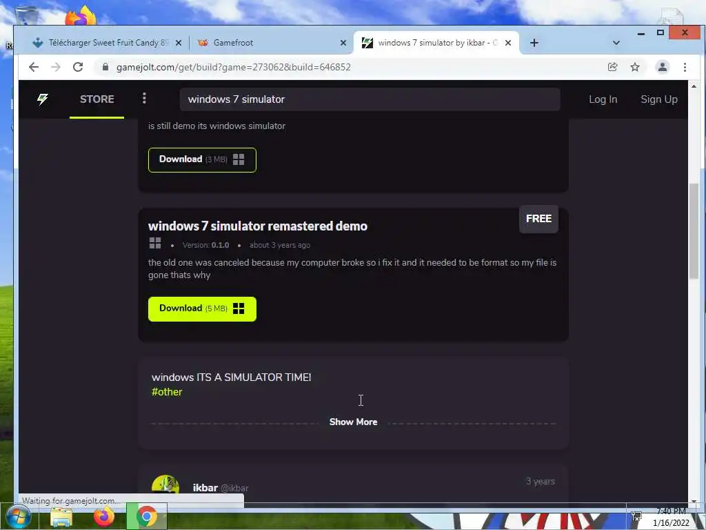Expand the tab search dropdown arrow

[616, 43]
